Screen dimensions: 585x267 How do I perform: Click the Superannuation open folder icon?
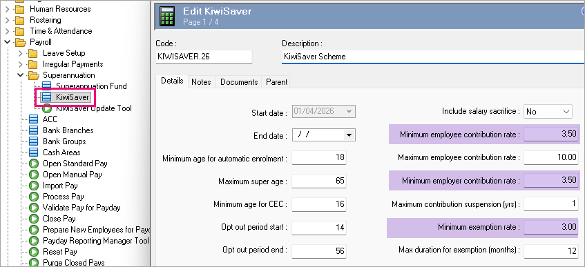pyautogui.click(x=34, y=75)
